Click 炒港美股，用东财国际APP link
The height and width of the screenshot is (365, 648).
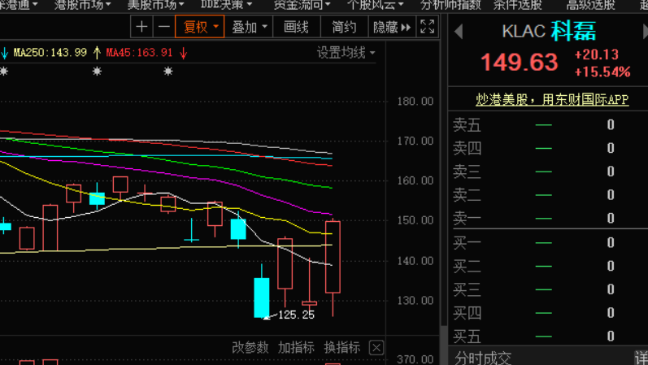(552, 99)
